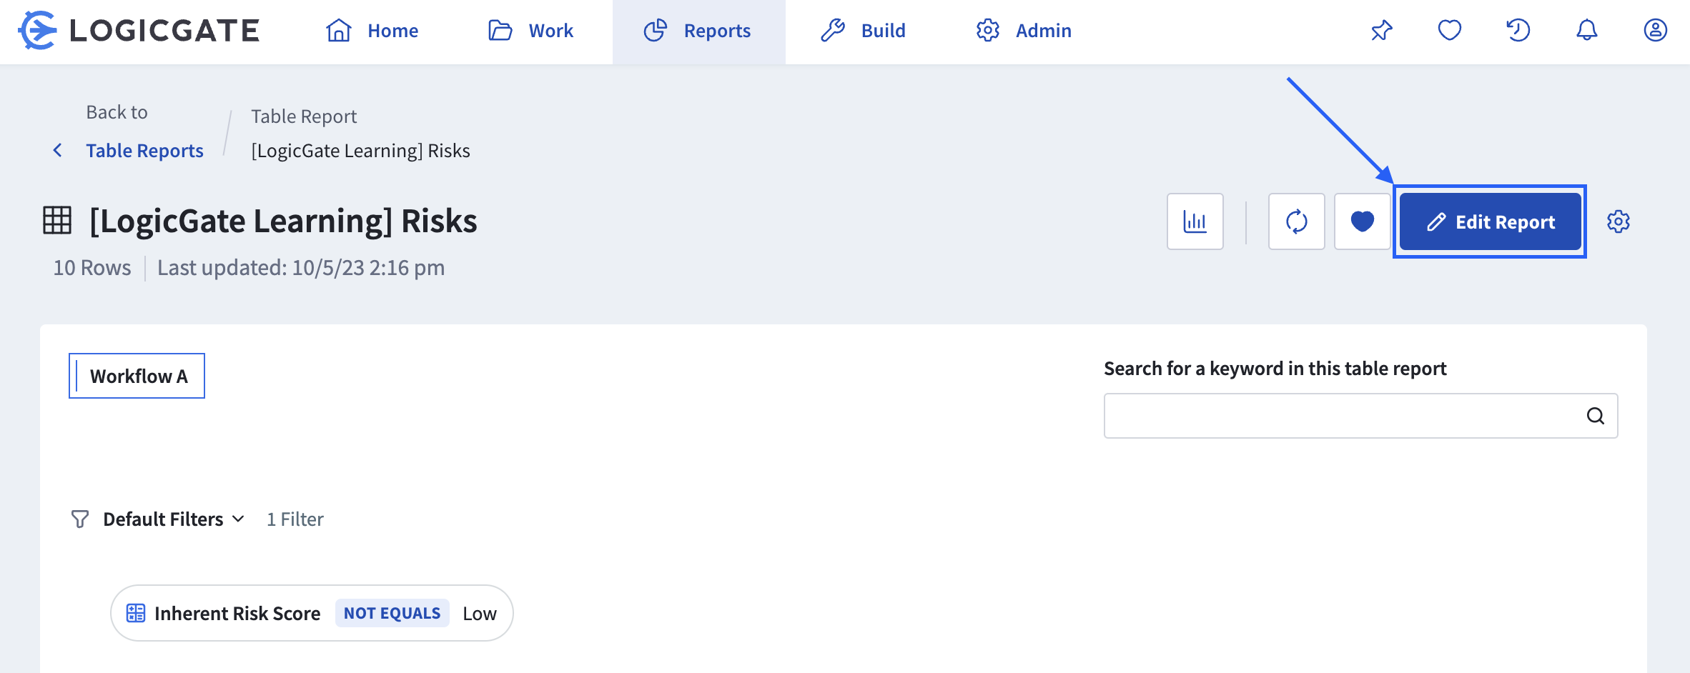Screen dimensions: 1690x673
Task: Open report settings gear icon
Action: [1619, 221]
